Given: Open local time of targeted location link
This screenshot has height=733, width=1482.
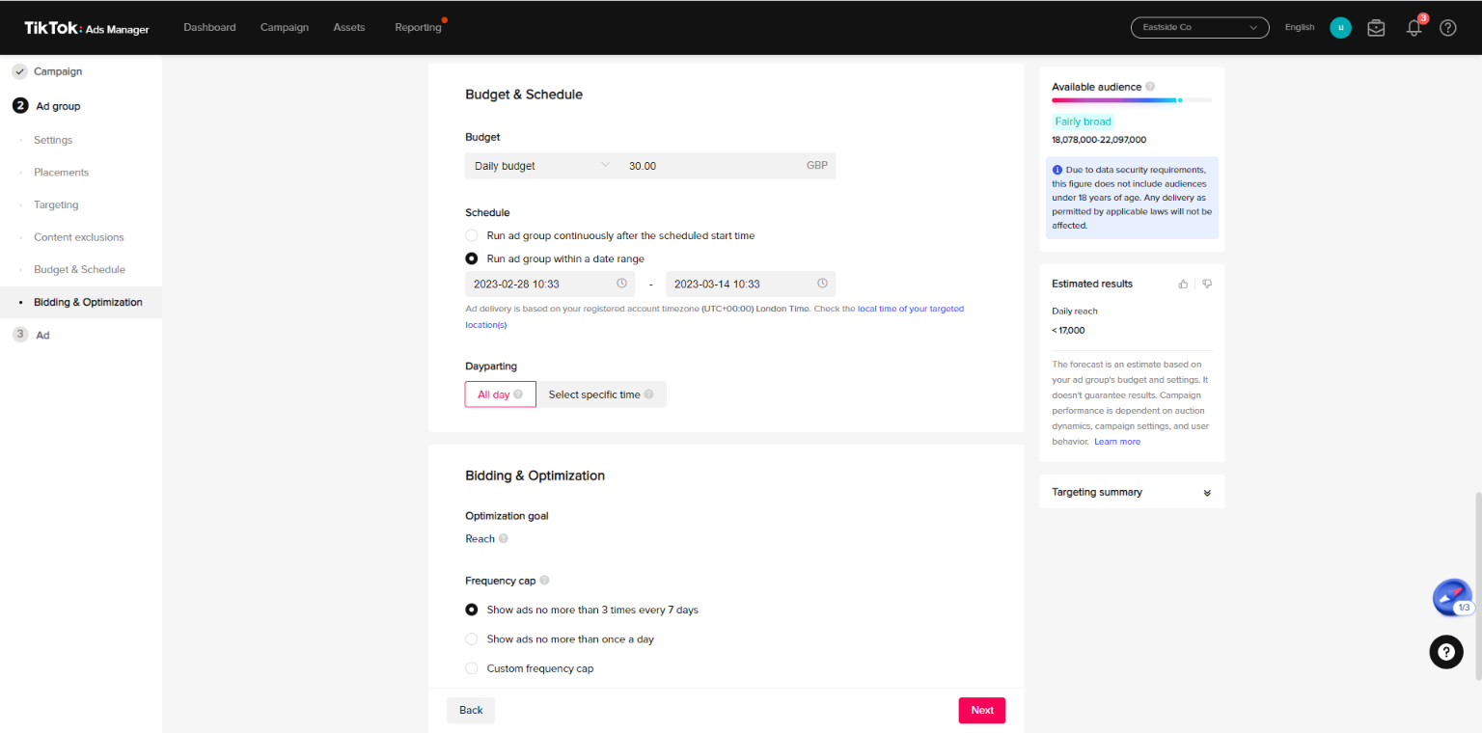Looking at the screenshot, I should (910, 310).
